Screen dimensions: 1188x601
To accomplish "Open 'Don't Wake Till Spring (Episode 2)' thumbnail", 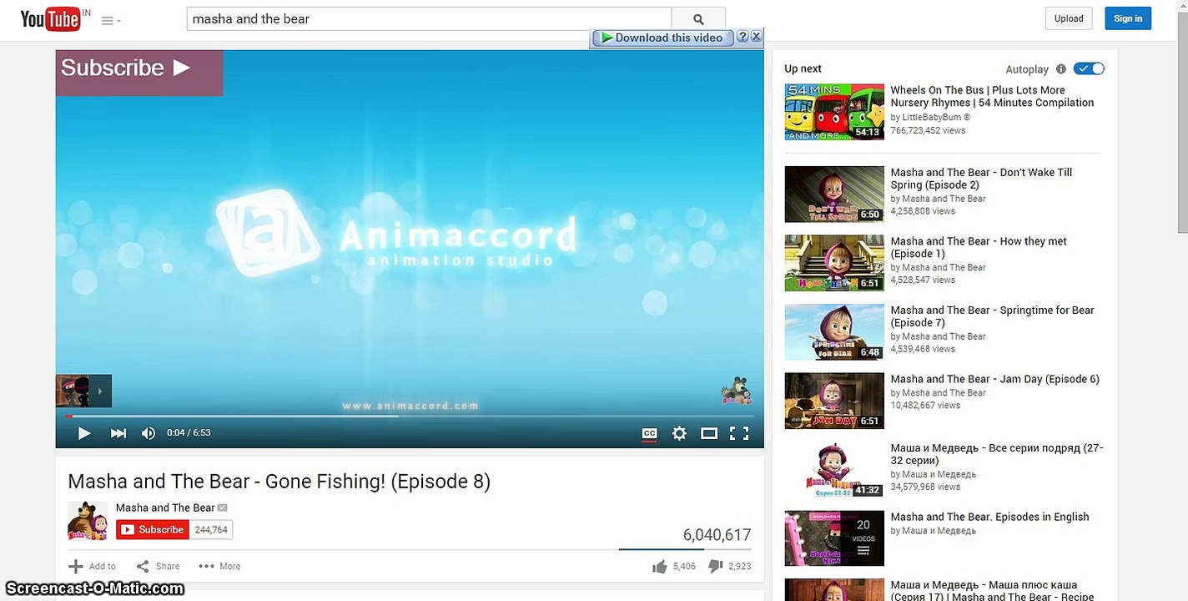I will (x=834, y=194).
